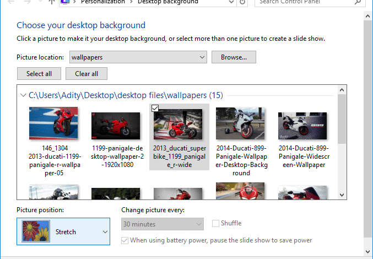Click the Control Panel icon in address bar
Image resolution: width=373 pixels, height=259 pixels.
64,2
